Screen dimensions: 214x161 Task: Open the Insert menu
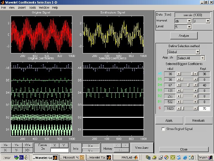(22, 7)
